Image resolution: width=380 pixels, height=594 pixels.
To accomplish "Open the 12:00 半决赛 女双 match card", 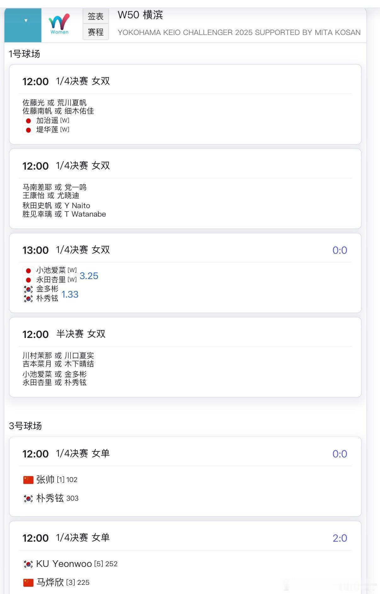I will 185,357.
